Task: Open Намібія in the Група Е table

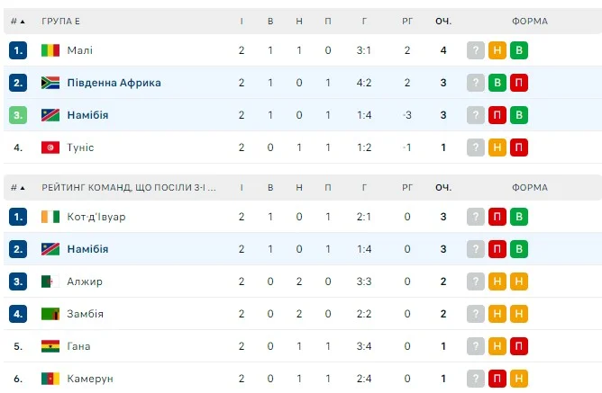Action: [87, 115]
